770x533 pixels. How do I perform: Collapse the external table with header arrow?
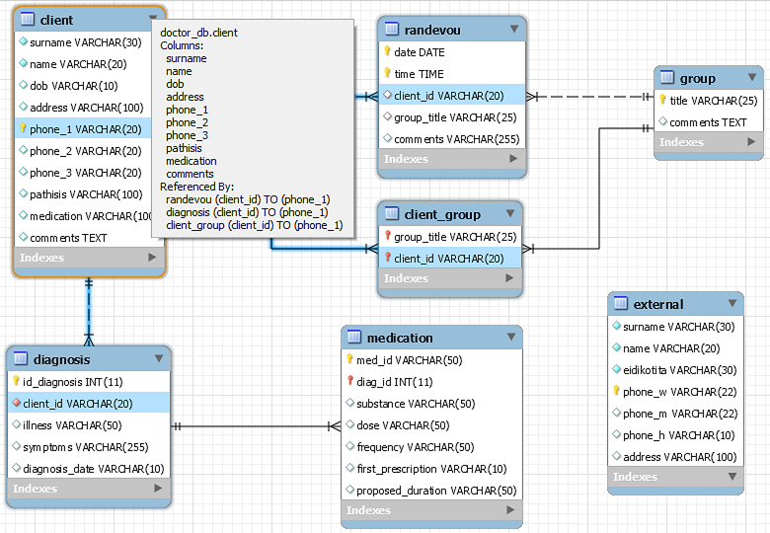732,303
